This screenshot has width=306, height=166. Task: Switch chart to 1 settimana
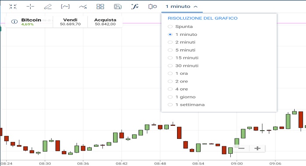pyautogui.click(x=186, y=104)
